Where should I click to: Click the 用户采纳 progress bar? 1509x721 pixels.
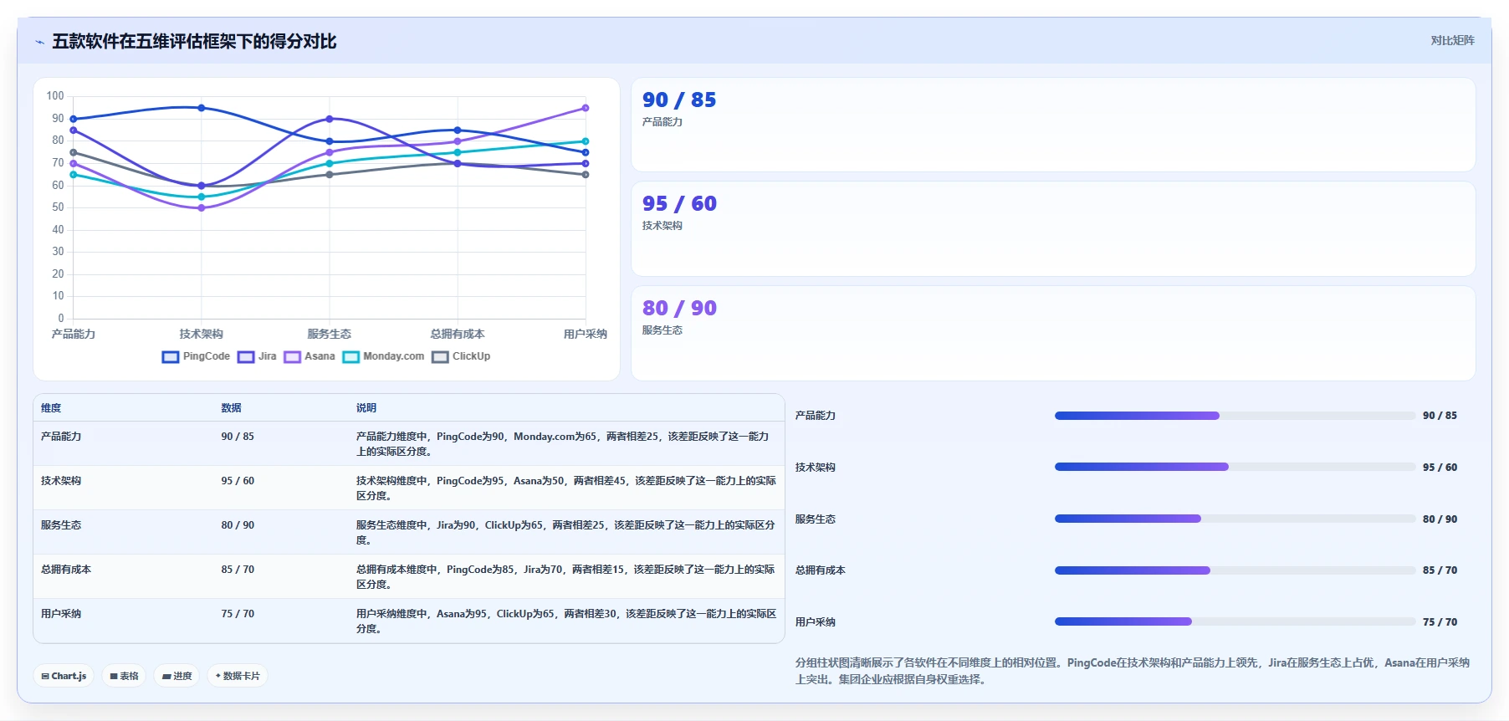tap(1235, 621)
